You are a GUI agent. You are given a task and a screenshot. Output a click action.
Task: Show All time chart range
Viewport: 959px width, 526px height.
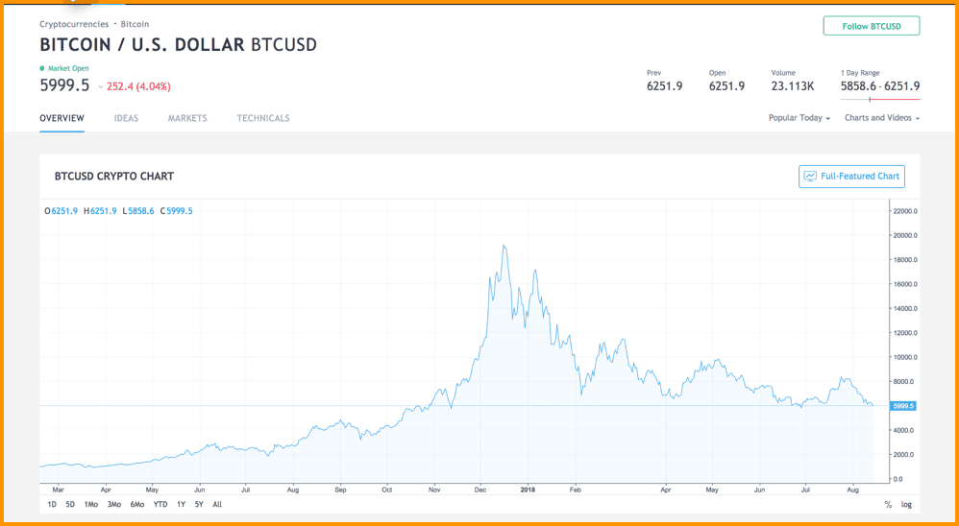tap(217, 505)
